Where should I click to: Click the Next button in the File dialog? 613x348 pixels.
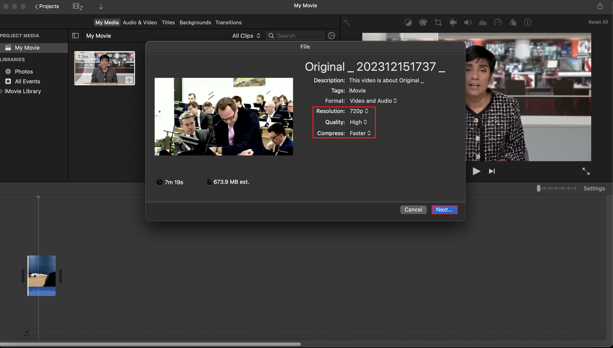tap(444, 210)
